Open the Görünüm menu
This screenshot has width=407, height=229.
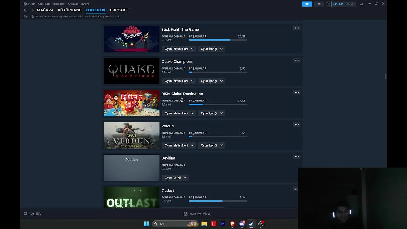[44, 4]
